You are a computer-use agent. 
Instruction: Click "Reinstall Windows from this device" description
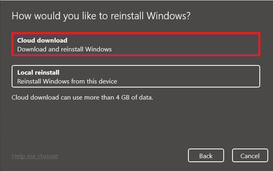(x=67, y=81)
